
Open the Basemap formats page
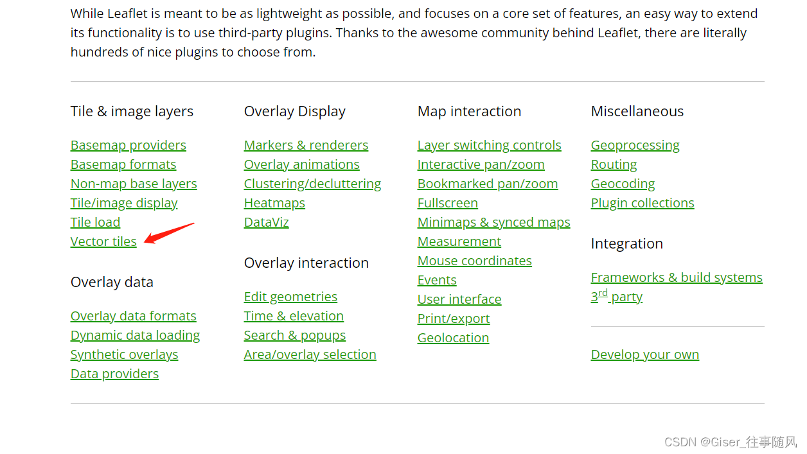[123, 164]
